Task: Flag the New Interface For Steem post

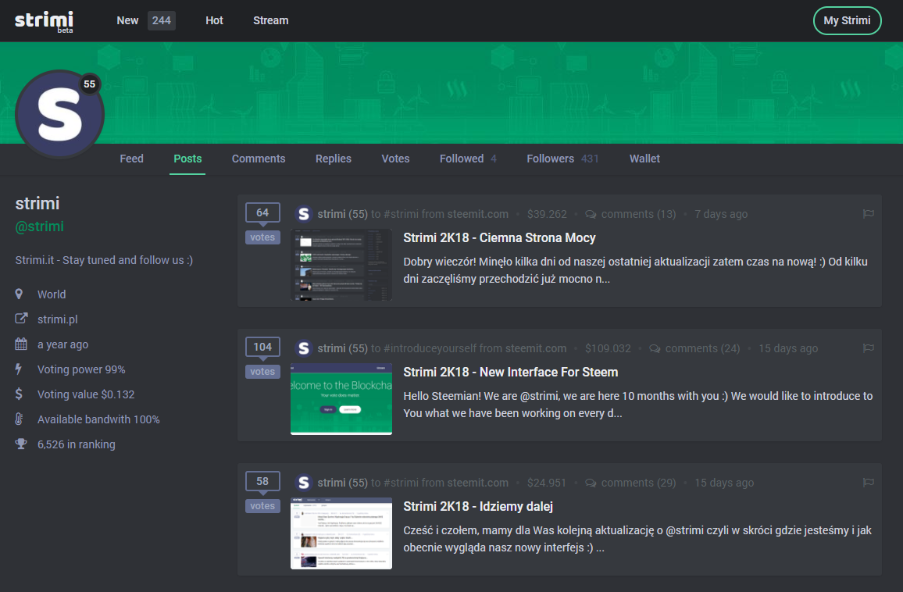Action: pyautogui.click(x=869, y=348)
